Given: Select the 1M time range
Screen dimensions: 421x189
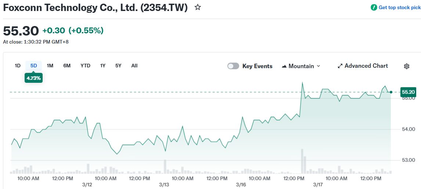Looking at the screenshot, I should pos(50,66).
